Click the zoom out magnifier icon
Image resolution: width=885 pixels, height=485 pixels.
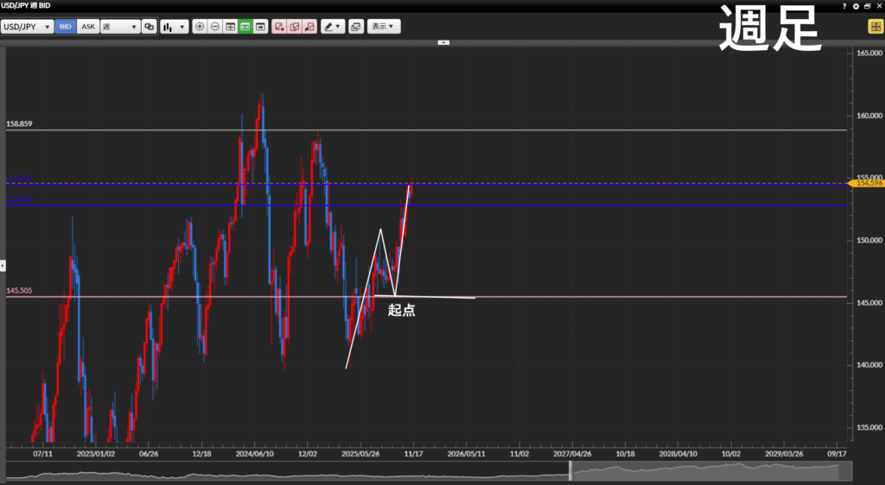pos(215,27)
